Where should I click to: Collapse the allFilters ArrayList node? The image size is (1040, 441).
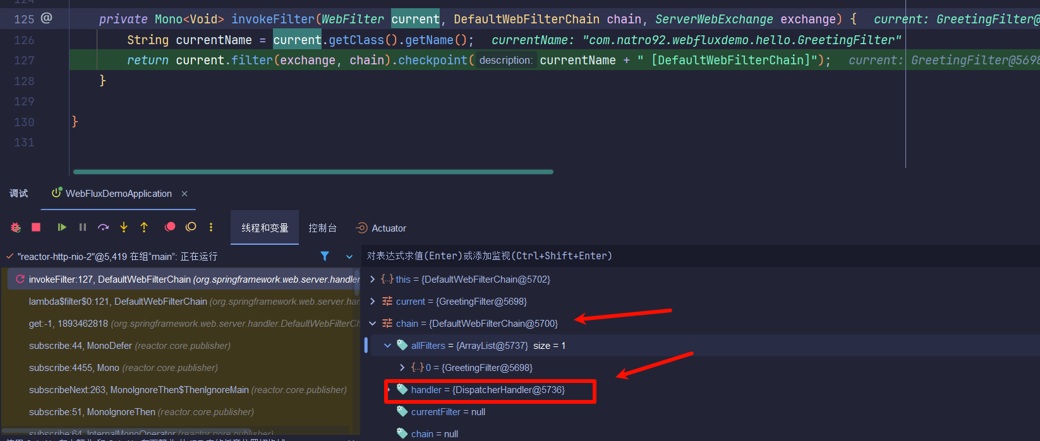tap(387, 345)
